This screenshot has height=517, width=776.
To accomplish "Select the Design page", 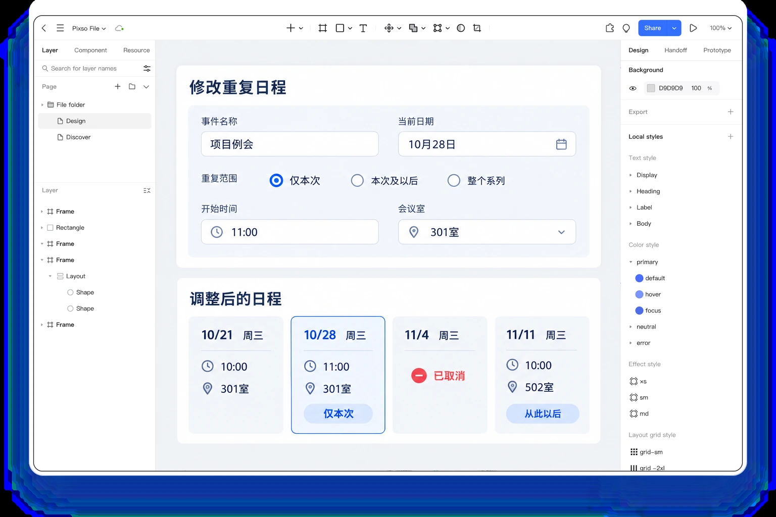I will (94, 121).
